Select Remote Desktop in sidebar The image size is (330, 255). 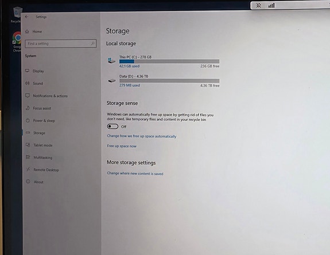46,170
